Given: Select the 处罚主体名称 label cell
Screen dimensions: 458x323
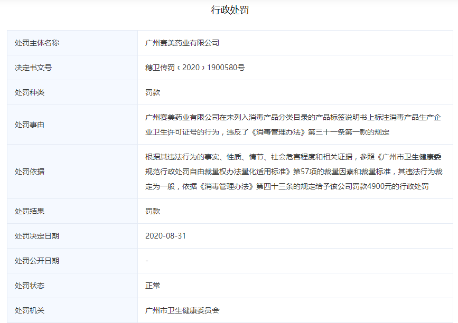Looking at the screenshot, I should pos(72,43).
